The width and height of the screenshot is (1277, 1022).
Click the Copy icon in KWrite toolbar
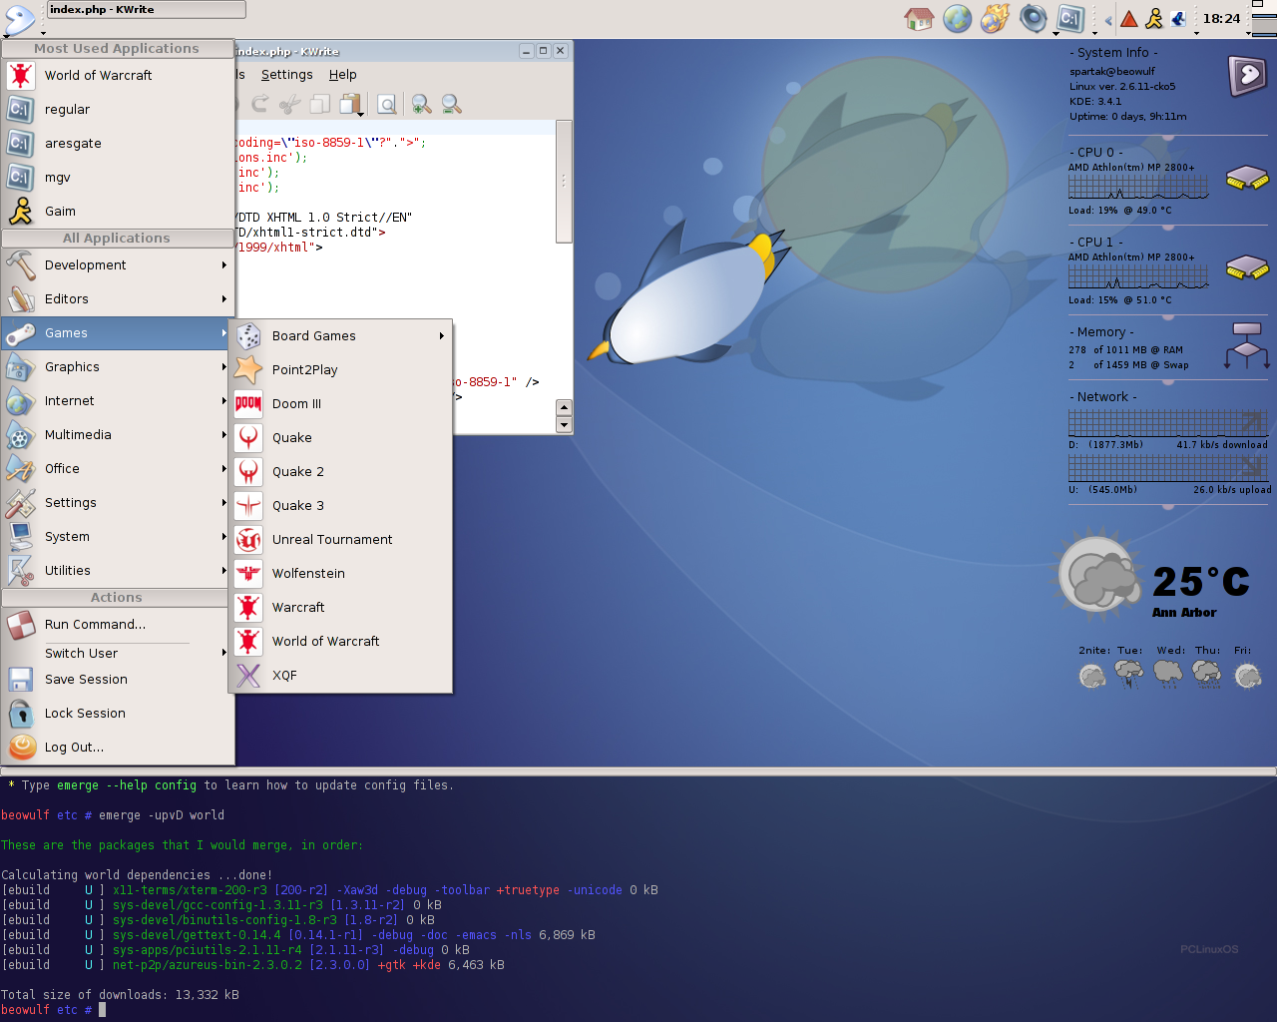(320, 103)
